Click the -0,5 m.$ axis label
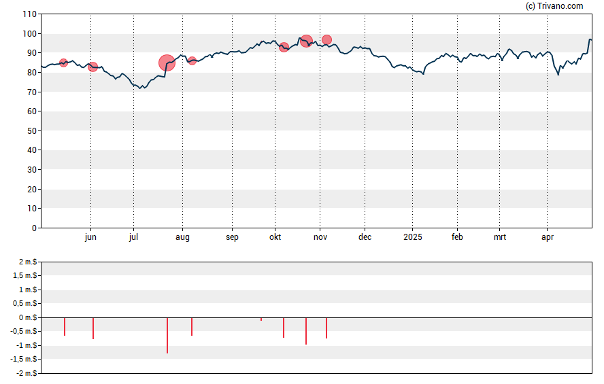Image resolution: width=604 pixels, height=384 pixels. click(x=24, y=331)
